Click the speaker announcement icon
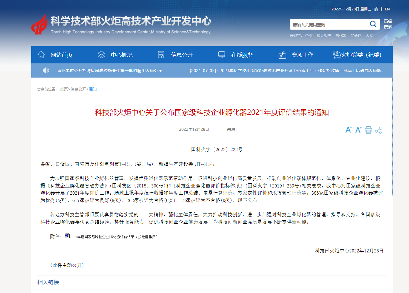 click(46, 70)
